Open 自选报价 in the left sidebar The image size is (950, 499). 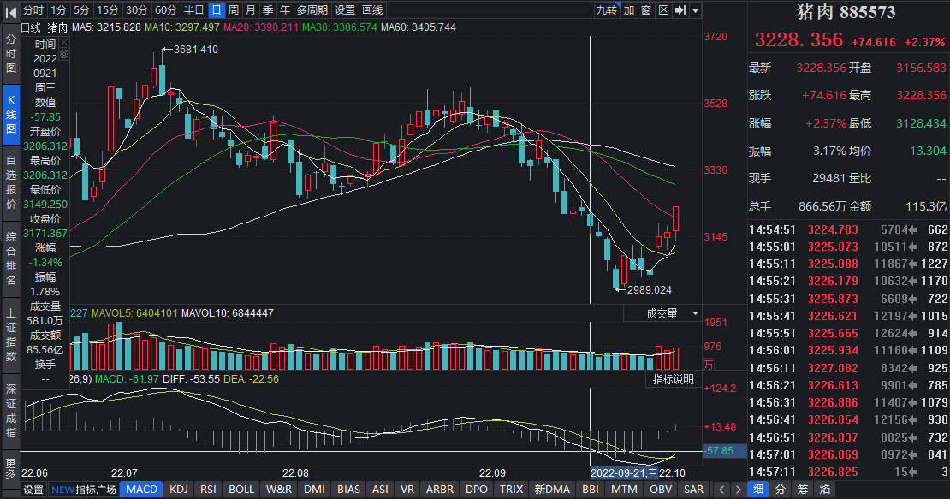pos(10,182)
